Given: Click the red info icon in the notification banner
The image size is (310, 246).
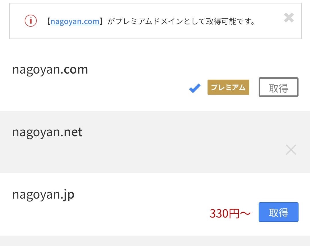Looking at the screenshot, I should (x=30, y=21).
